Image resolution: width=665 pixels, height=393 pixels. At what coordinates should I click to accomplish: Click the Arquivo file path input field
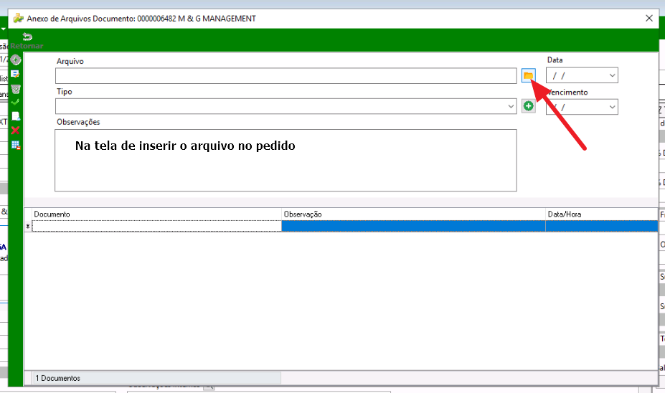tap(286, 76)
